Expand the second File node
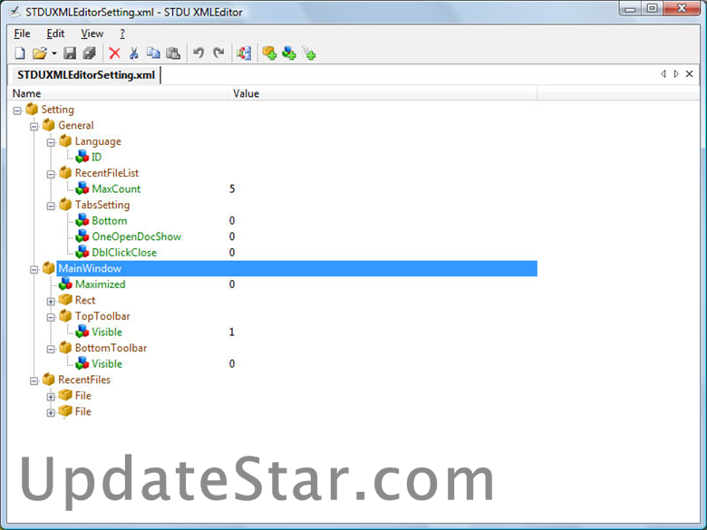This screenshot has width=707, height=530. point(51,413)
